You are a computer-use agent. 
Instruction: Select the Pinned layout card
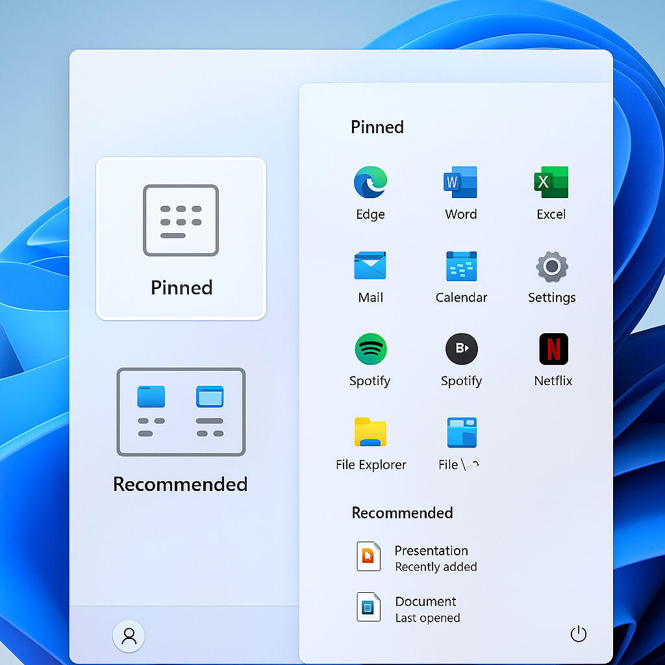181,238
